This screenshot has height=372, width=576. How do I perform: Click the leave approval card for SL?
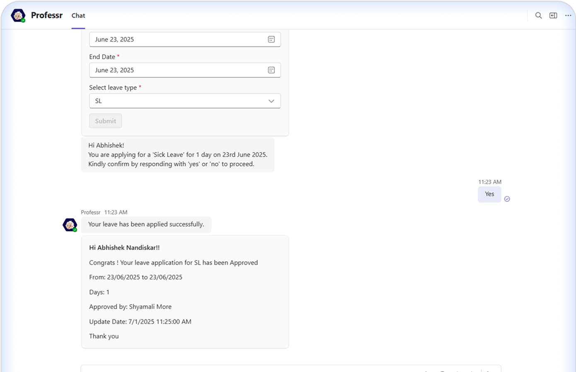(x=185, y=292)
